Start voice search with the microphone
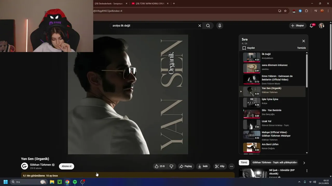Viewport: 332px width, 186px height. click(x=220, y=26)
